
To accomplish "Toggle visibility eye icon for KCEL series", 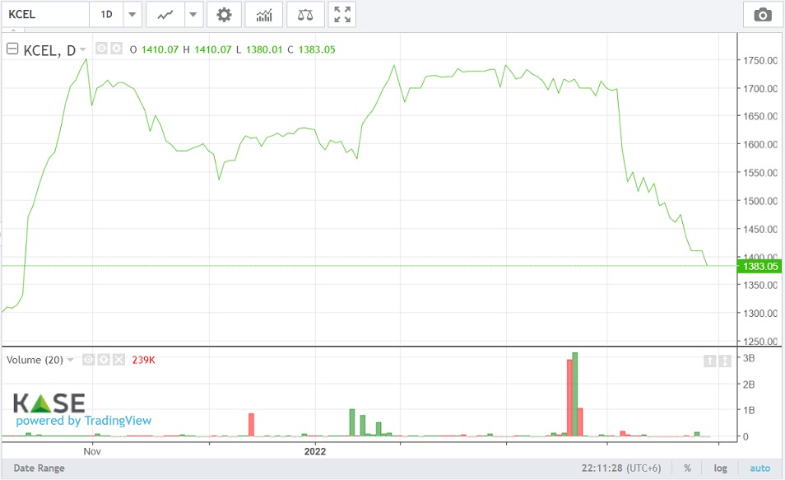I will pyautogui.click(x=101, y=49).
